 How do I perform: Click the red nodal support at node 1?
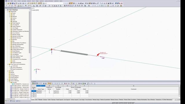(51, 49)
